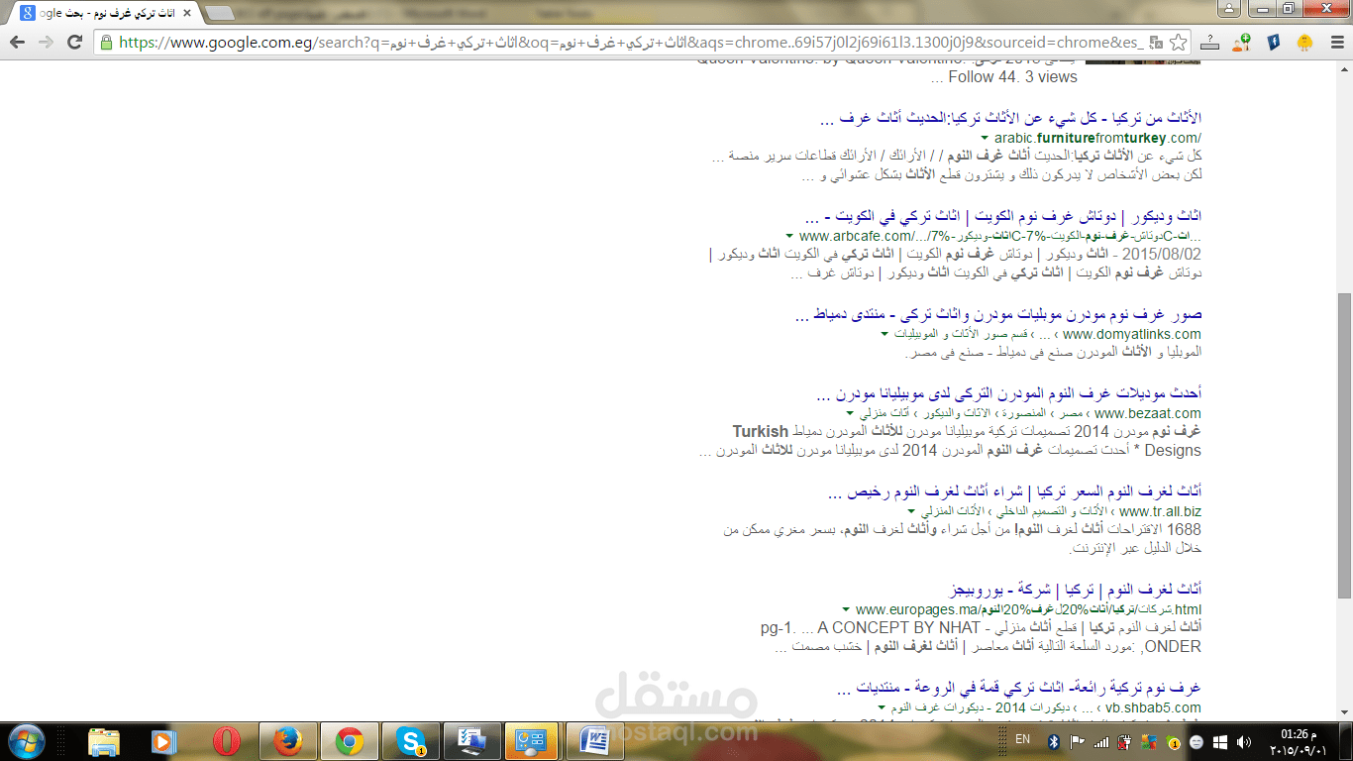Screen dimensions: 1353x761
Task: Expand dropdown arrow beside www.bezaat.com
Action: 850,413
